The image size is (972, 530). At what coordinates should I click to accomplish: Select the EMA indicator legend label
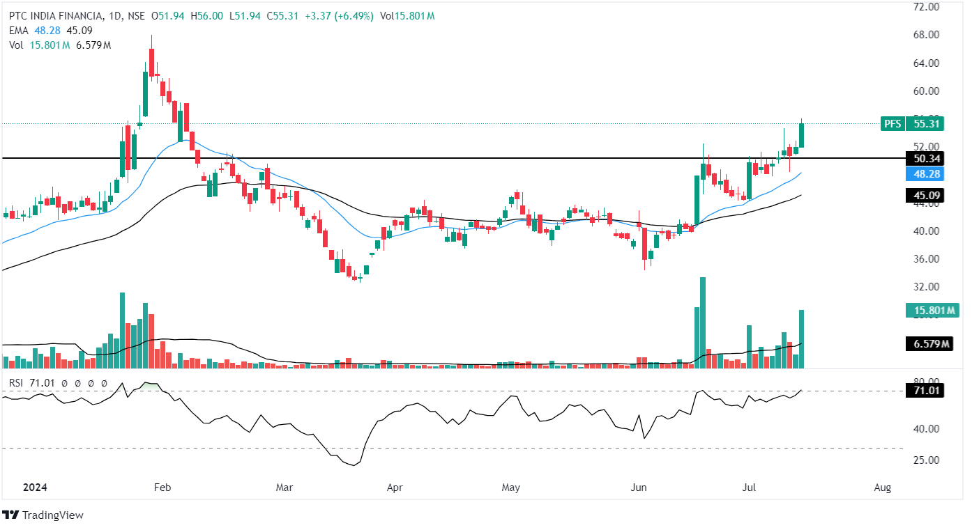(x=18, y=31)
